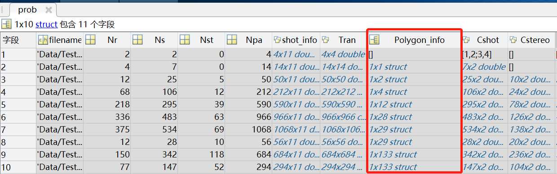This screenshot has height=174, width=557.
Task: Select the Npa value 1068
Action: click(x=248, y=129)
